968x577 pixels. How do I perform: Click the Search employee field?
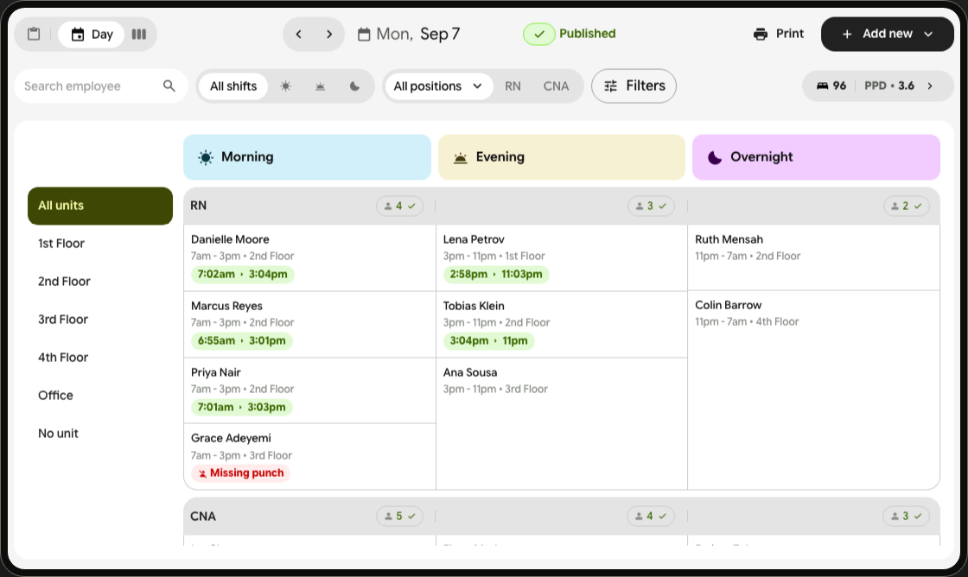point(100,86)
